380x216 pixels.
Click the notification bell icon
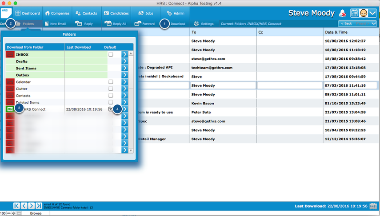click(x=342, y=13)
